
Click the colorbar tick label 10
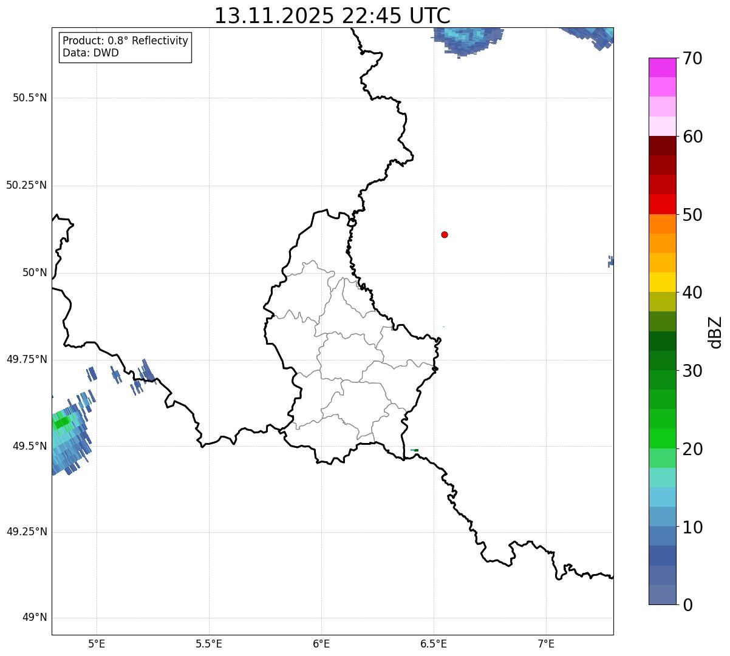pos(692,527)
